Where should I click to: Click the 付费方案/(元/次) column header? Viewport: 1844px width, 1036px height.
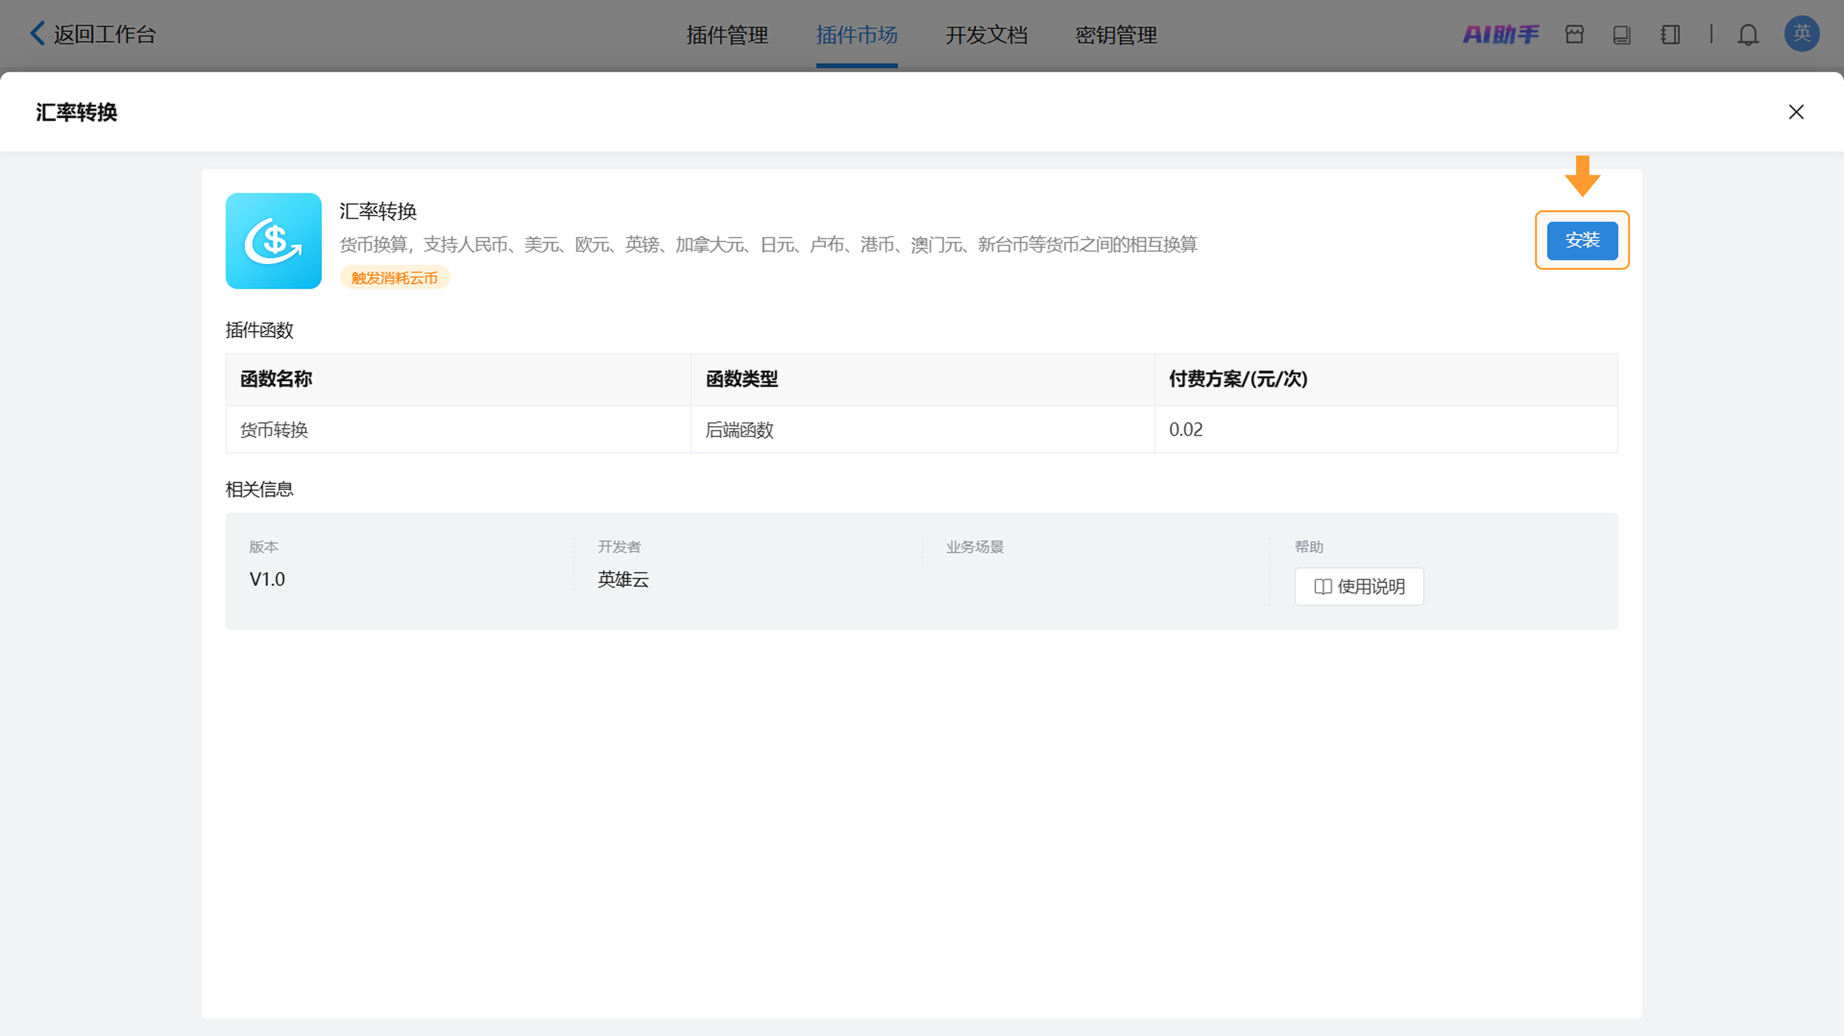click(x=1386, y=379)
